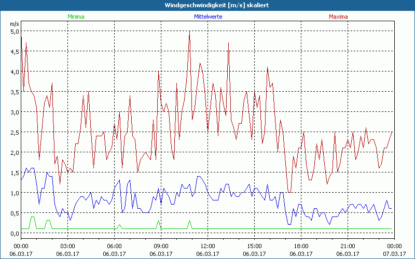The image size is (415, 259).
Task: Click the highest red Maxima peak before 12:00
Action: pos(190,32)
